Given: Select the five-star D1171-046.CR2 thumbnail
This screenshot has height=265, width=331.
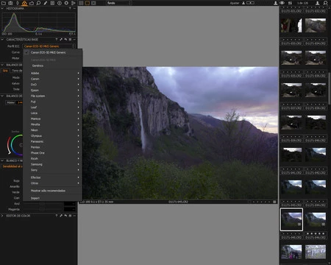Looking at the screenshot, I should [x=316, y=219].
